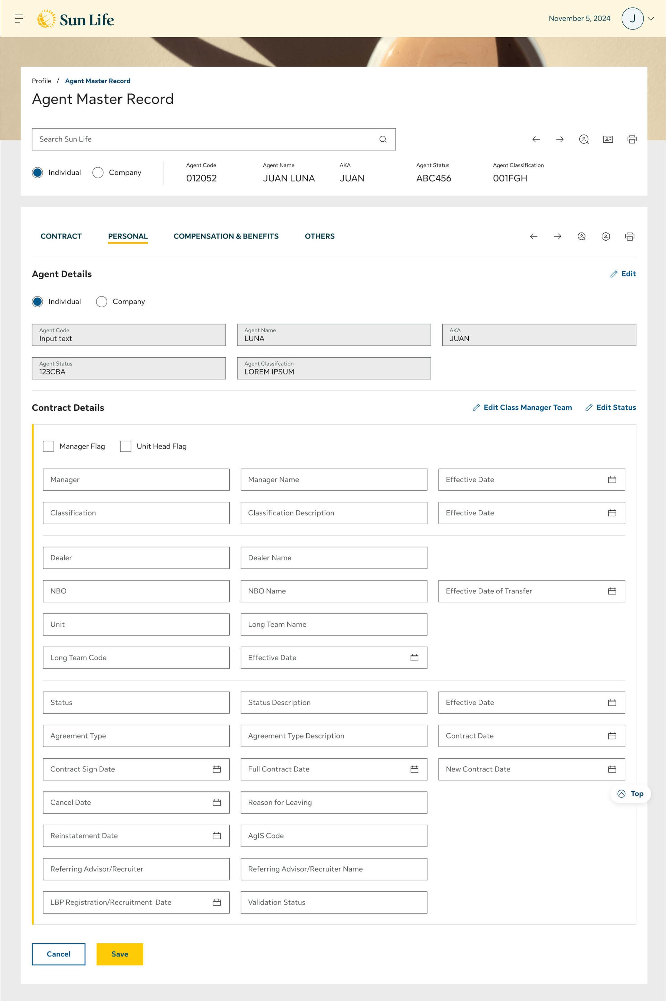Click the hexagon user icon in tab toolbar
666x1001 pixels.
tap(606, 237)
